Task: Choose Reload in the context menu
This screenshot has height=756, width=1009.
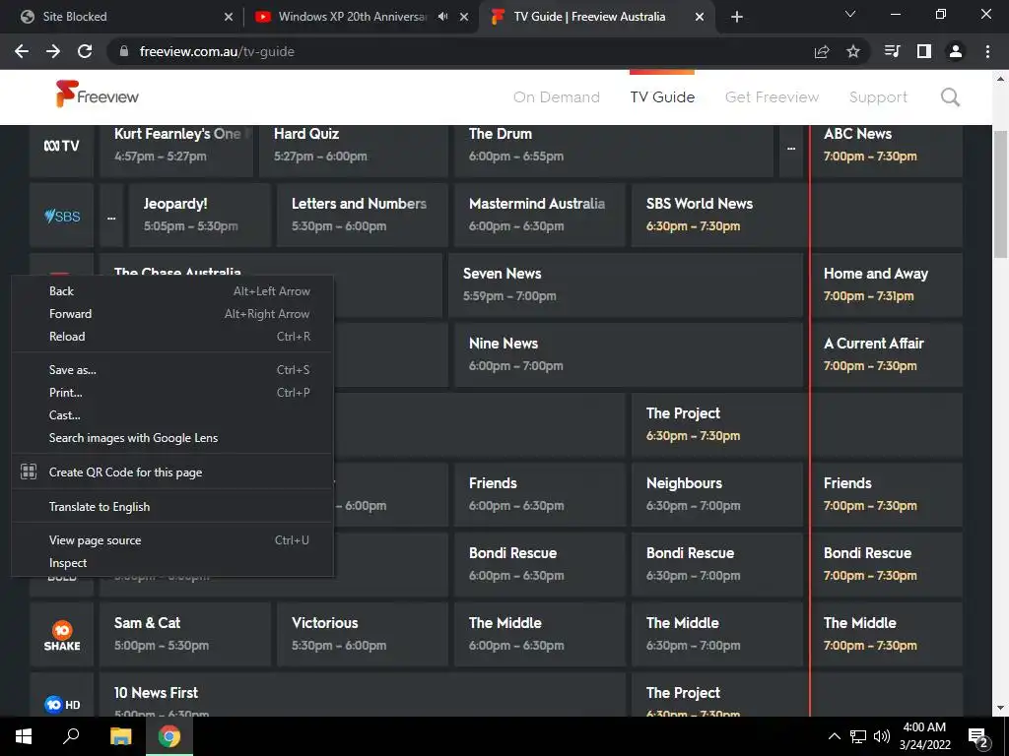Action: point(172,337)
